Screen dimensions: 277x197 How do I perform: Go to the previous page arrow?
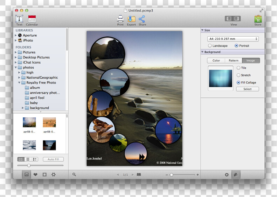point(118,175)
